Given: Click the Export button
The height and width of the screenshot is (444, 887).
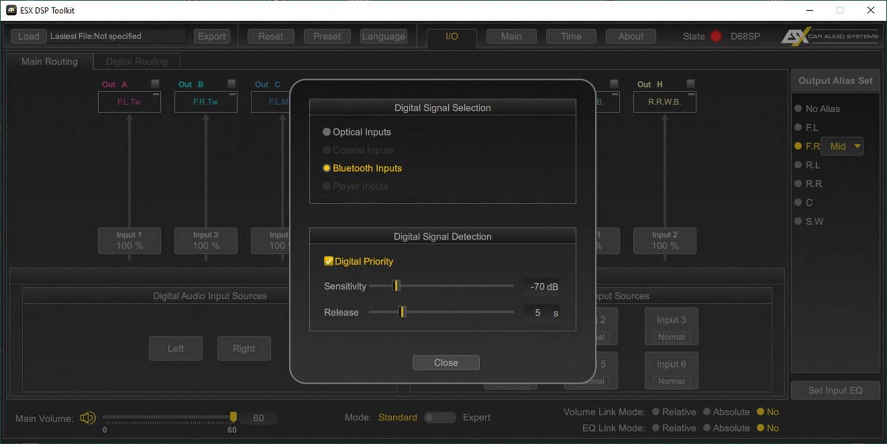Looking at the screenshot, I should pos(212,36).
